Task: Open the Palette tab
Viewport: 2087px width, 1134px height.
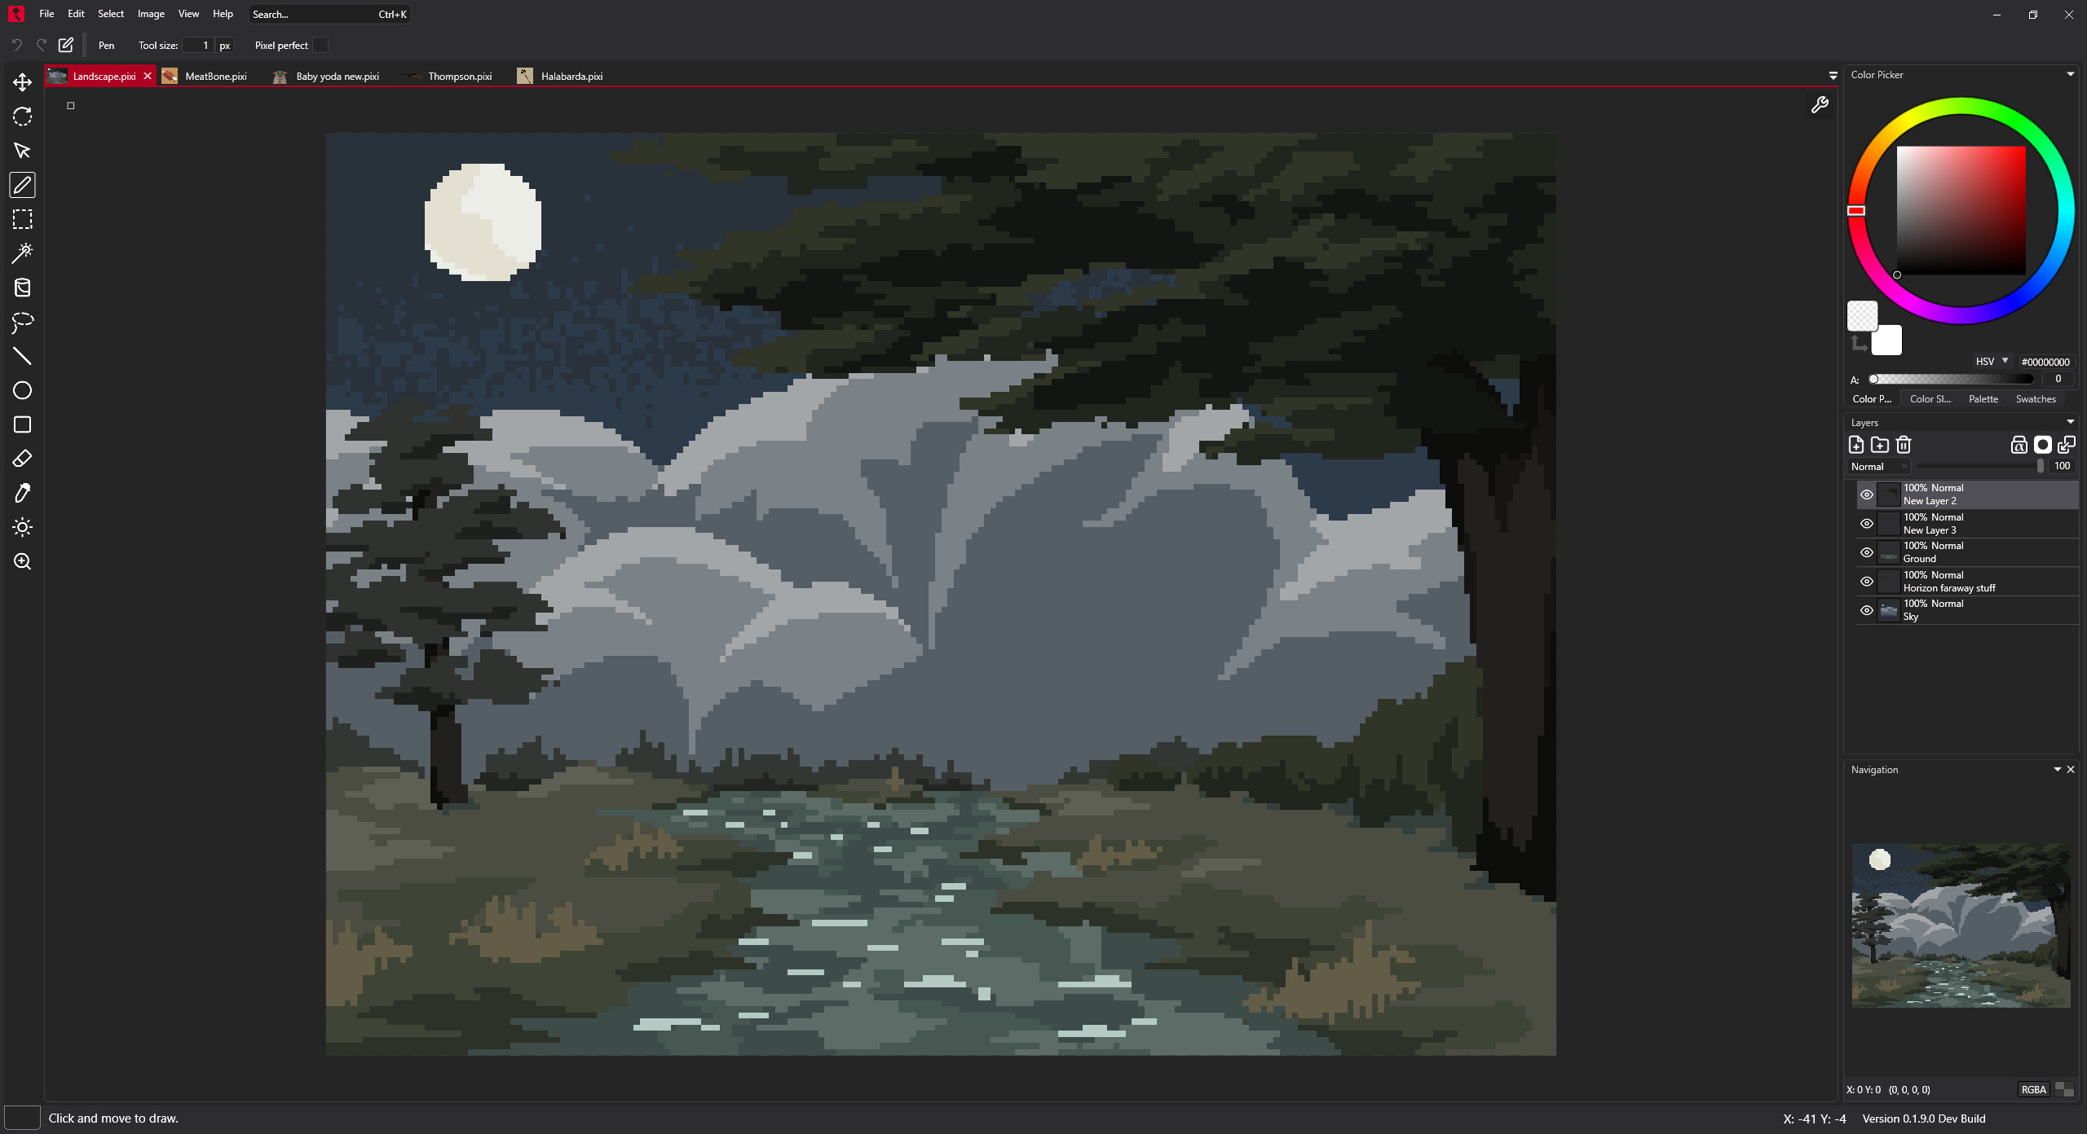Action: (1983, 398)
